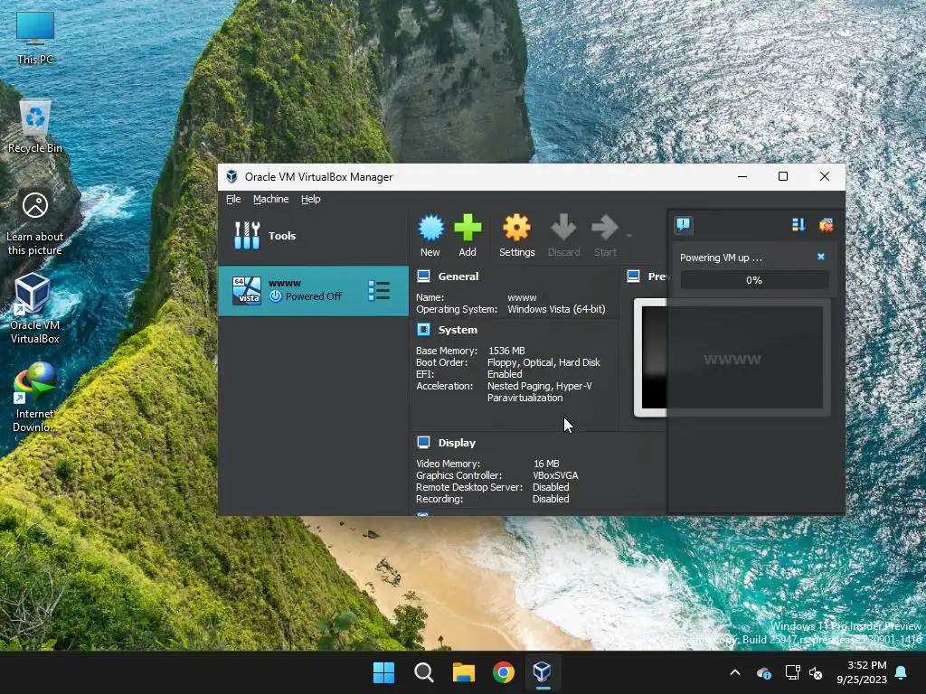This screenshot has width=926, height=694.
Task: Clear all notifications icon
Action: pos(827,224)
